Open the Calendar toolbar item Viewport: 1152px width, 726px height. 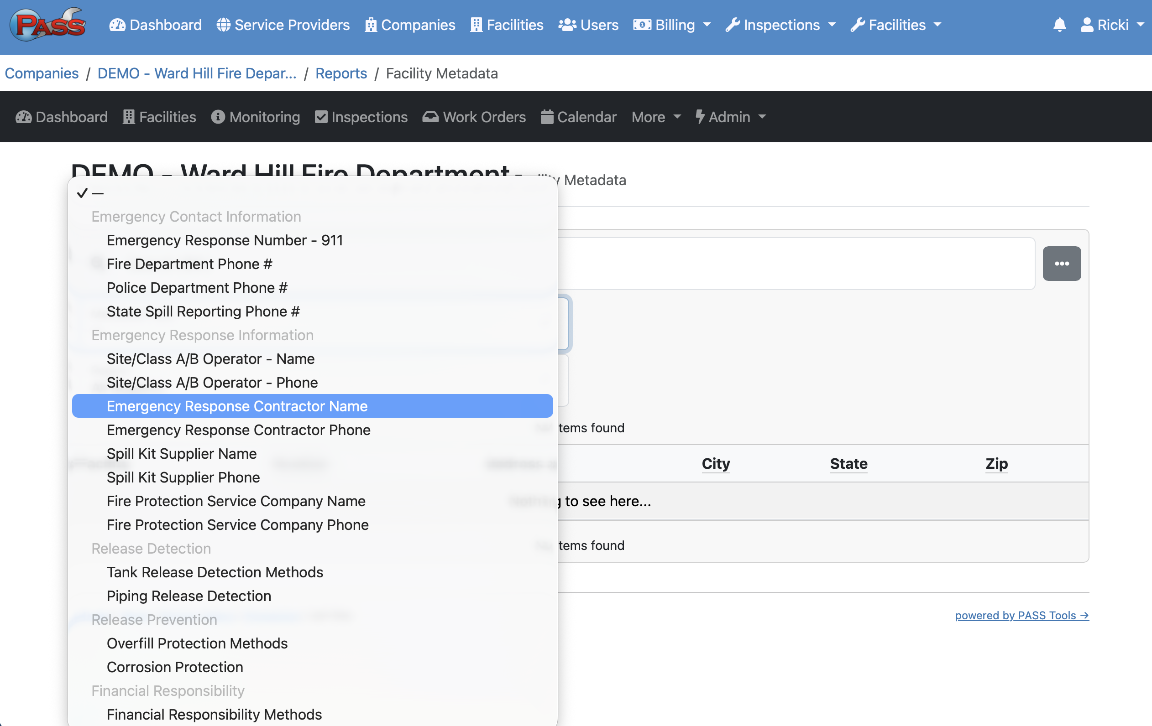(578, 117)
